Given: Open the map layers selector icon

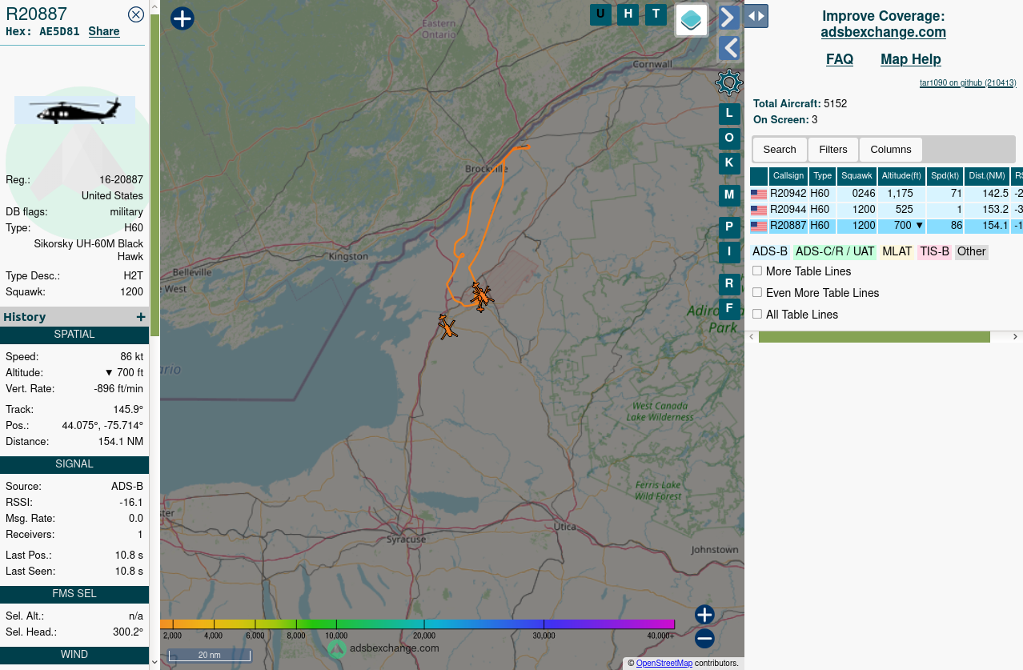Looking at the screenshot, I should [x=692, y=20].
